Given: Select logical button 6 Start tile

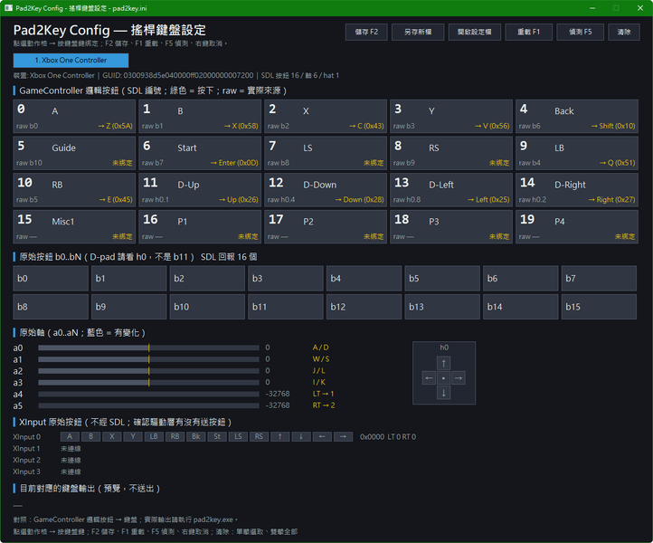Looking at the screenshot, I should coord(200,153).
